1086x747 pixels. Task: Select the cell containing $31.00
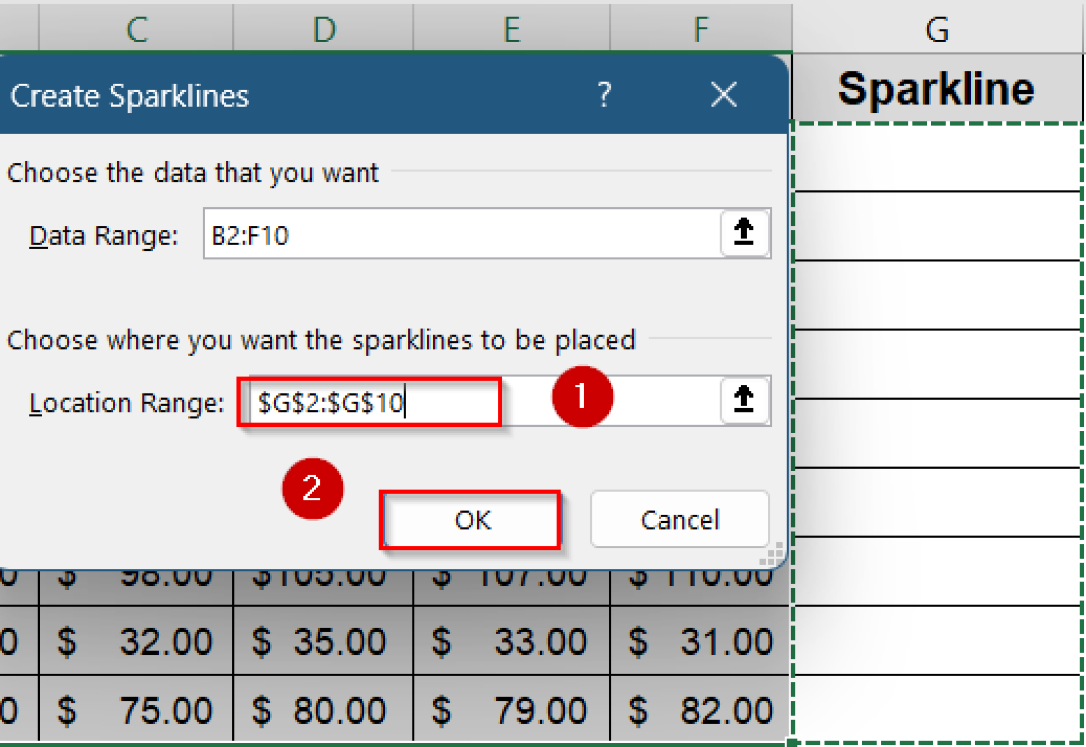[x=700, y=641]
